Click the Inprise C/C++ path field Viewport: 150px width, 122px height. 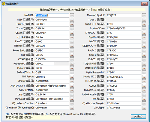tap(124, 28)
